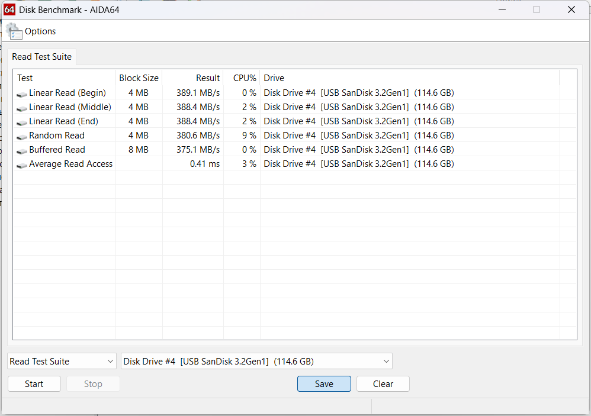
Task: Click the Save button
Action: (324, 384)
